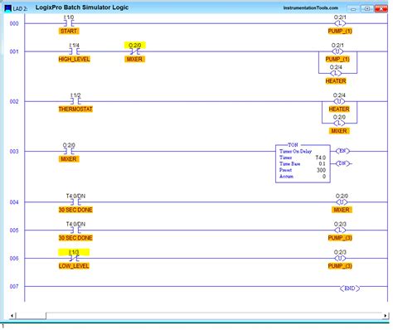This screenshot has width=393, height=330.
Task: Click the timer Accum value 0
Action: (x=324, y=177)
